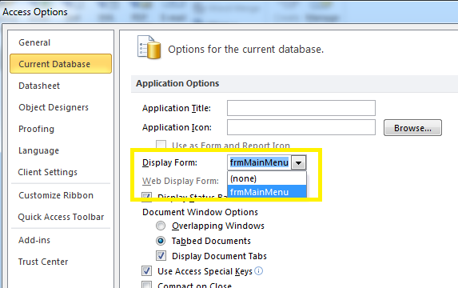Open the Display Form dropdown arrow
Viewport: 458px width, 288px height.
(298, 162)
